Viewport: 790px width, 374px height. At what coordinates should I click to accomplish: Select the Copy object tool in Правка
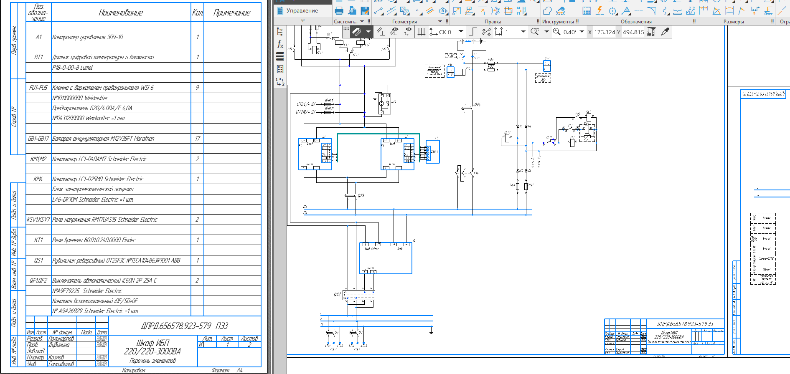[x=508, y=11]
